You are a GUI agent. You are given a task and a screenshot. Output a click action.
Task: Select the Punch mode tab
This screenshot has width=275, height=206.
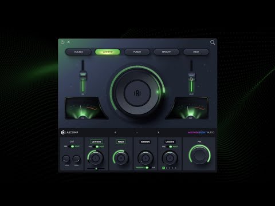137,52
